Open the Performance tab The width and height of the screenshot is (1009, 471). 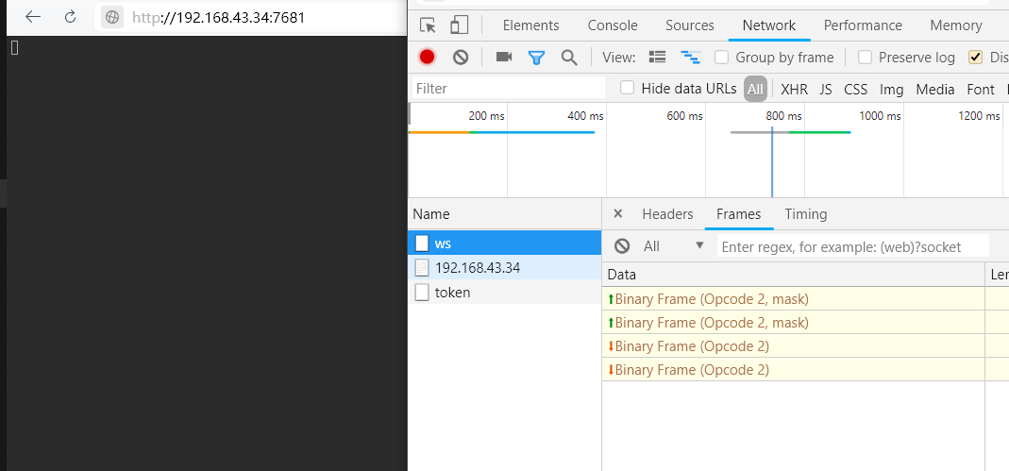tap(863, 25)
